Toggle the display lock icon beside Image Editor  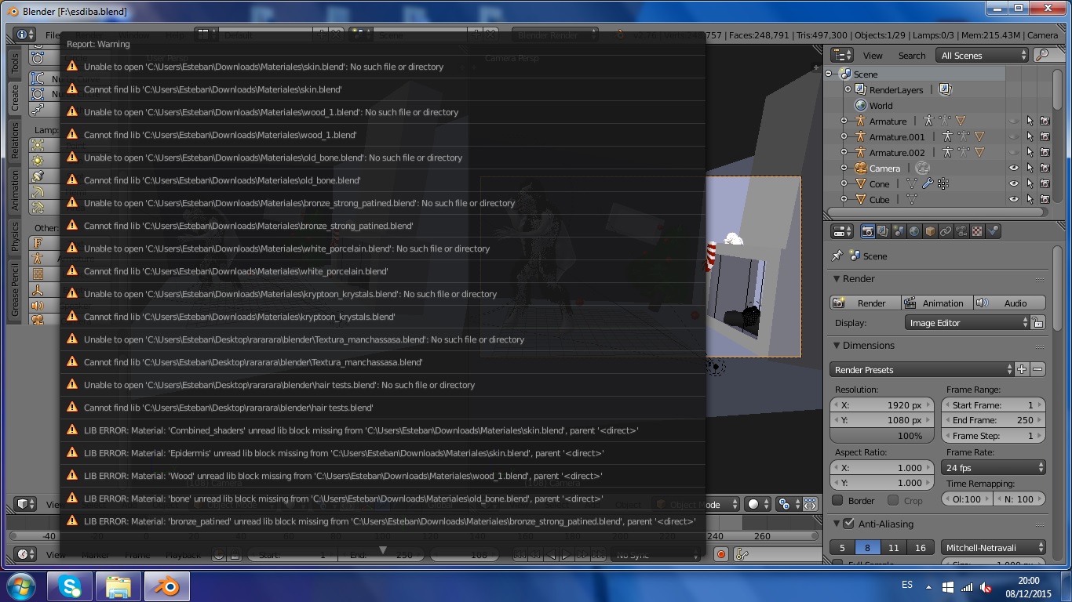pyautogui.click(x=1038, y=323)
